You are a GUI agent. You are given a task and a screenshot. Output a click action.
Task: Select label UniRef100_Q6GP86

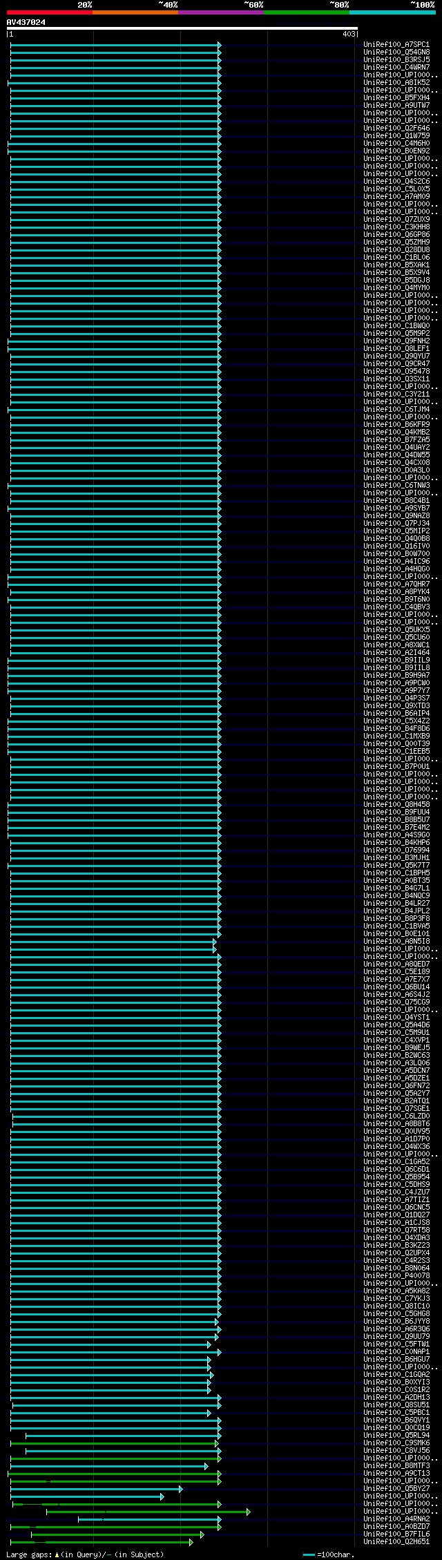(x=396, y=234)
